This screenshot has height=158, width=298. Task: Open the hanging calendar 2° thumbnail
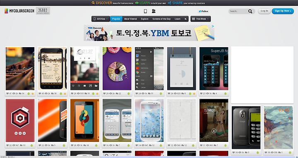(x=182, y=69)
